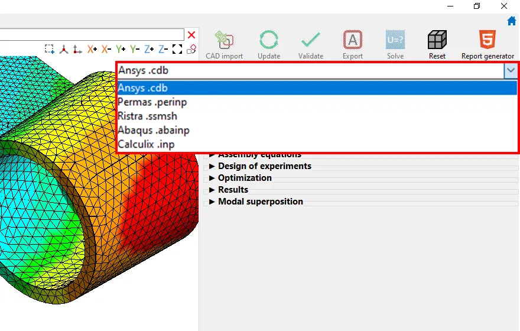Set view to X+ direction
520x331 pixels.
tap(92, 50)
